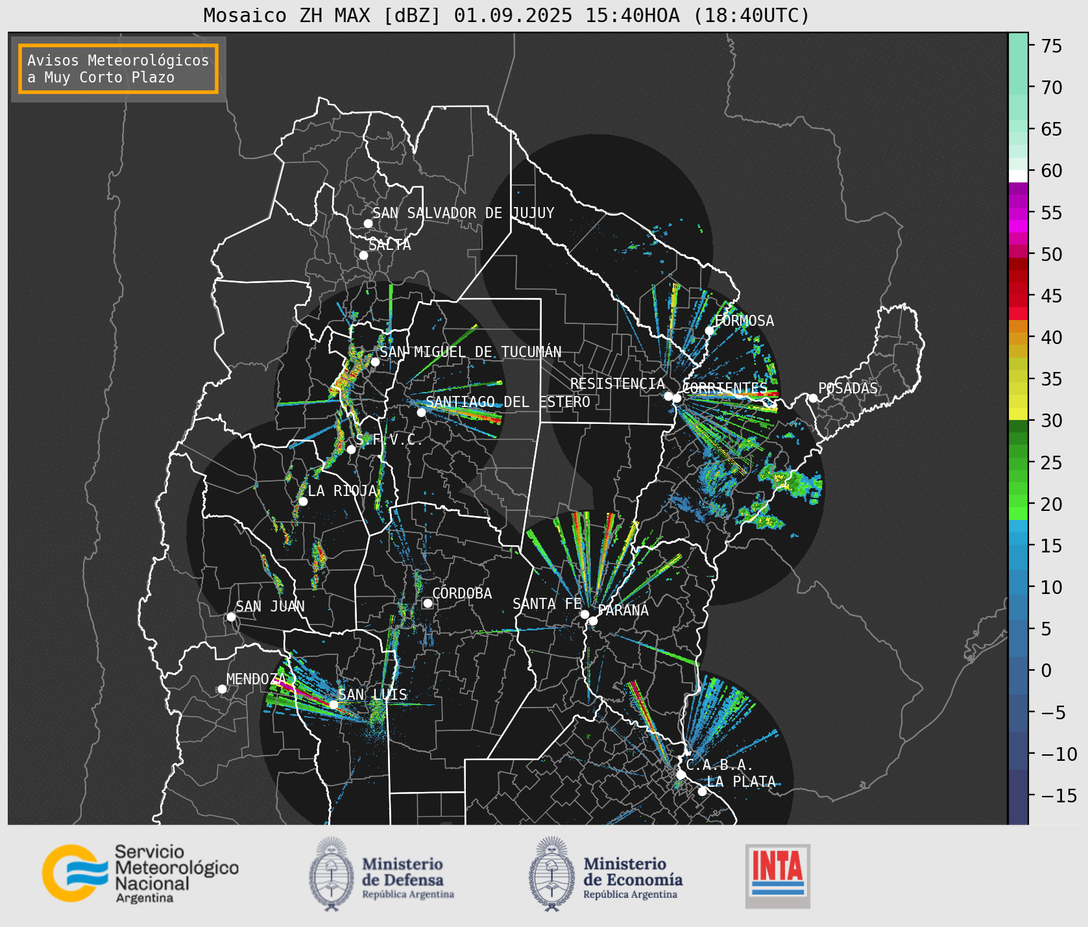This screenshot has height=927, width=1088.
Task: Click the Santa Fe city dot
Action: 585,614
